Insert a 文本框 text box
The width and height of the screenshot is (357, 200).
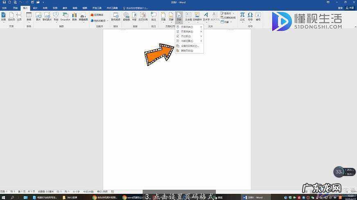(x=188, y=16)
